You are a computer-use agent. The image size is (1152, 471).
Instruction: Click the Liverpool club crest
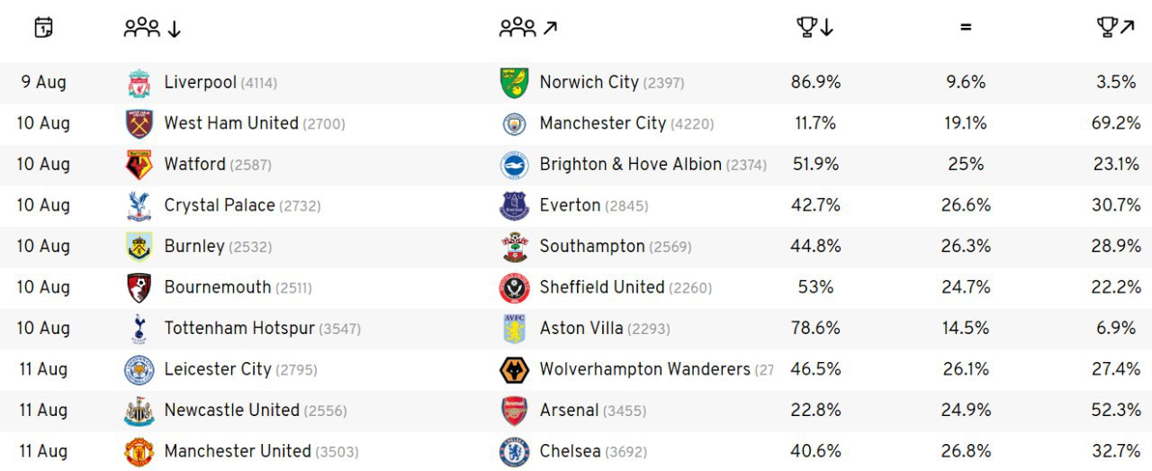pyautogui.click(x=139, y=83)
